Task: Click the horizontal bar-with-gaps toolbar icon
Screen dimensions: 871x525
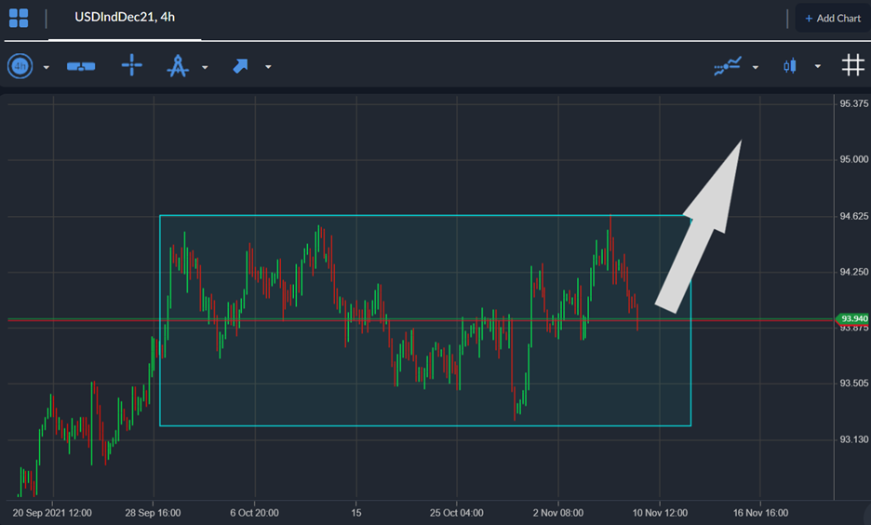Action: click(81, 67)
